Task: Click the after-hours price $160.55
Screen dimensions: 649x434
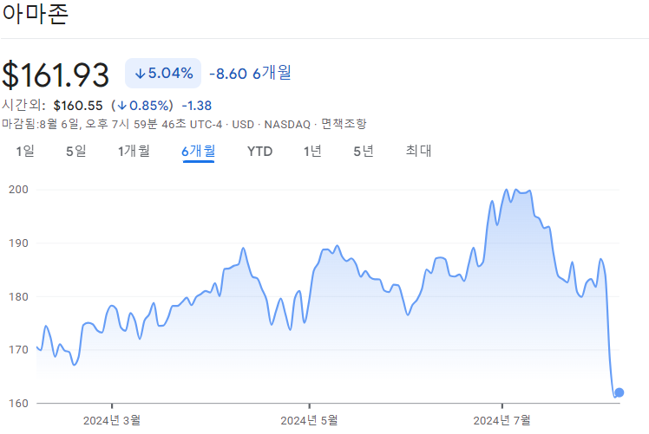Action: [x=78, y=106]
